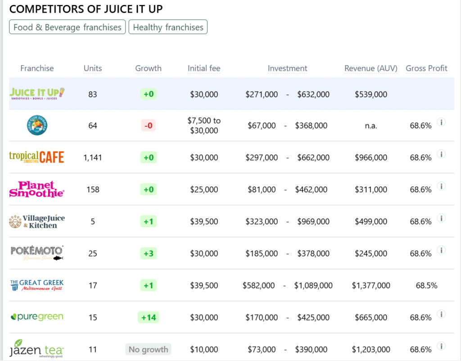Select the $1,089,000 investment value
Screen dimensions: 461x361
click(x=313, y=285)
